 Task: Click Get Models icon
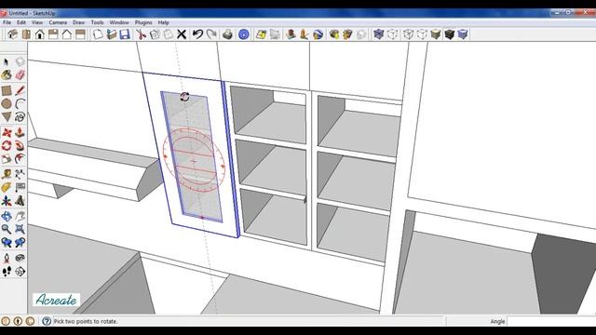point(334,34)
